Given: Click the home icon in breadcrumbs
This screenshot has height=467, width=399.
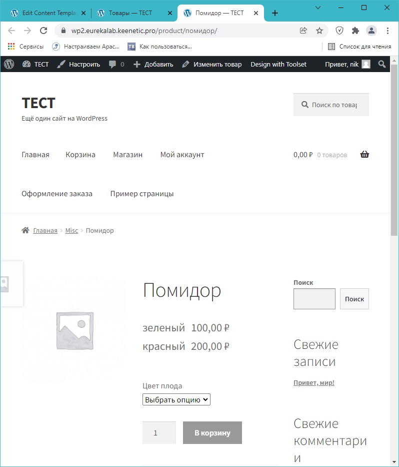Looking at the screenshot, I should [25, 230].
